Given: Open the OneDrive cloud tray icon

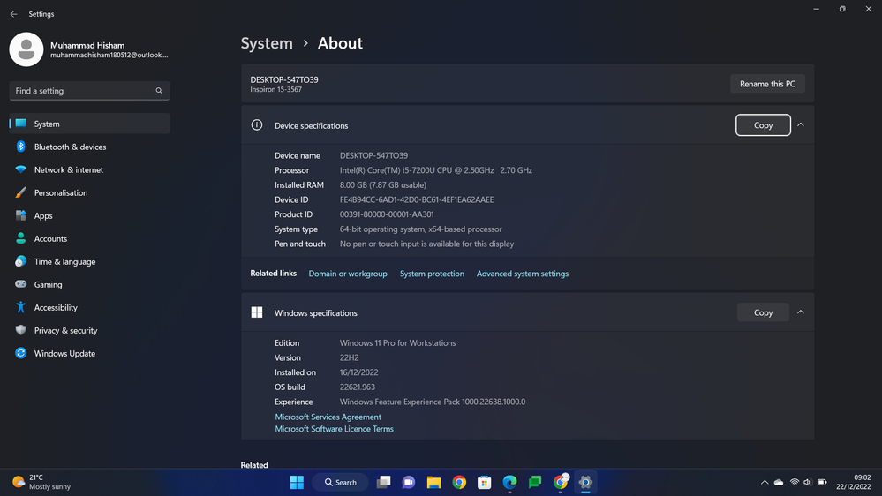Looking at the screenshot, I should pos(779,483).
